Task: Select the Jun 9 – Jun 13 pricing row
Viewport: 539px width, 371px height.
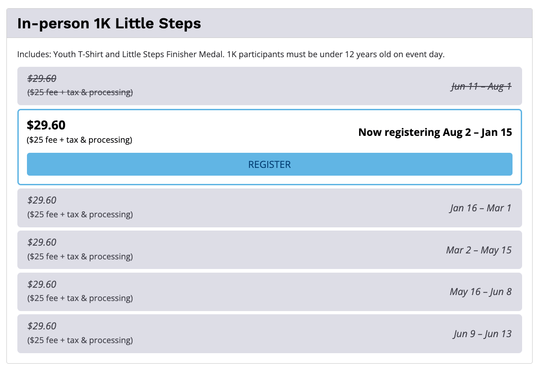Action: point(269,333)
